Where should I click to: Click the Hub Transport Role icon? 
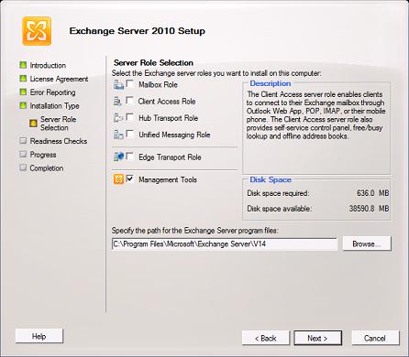click(118, 117)
